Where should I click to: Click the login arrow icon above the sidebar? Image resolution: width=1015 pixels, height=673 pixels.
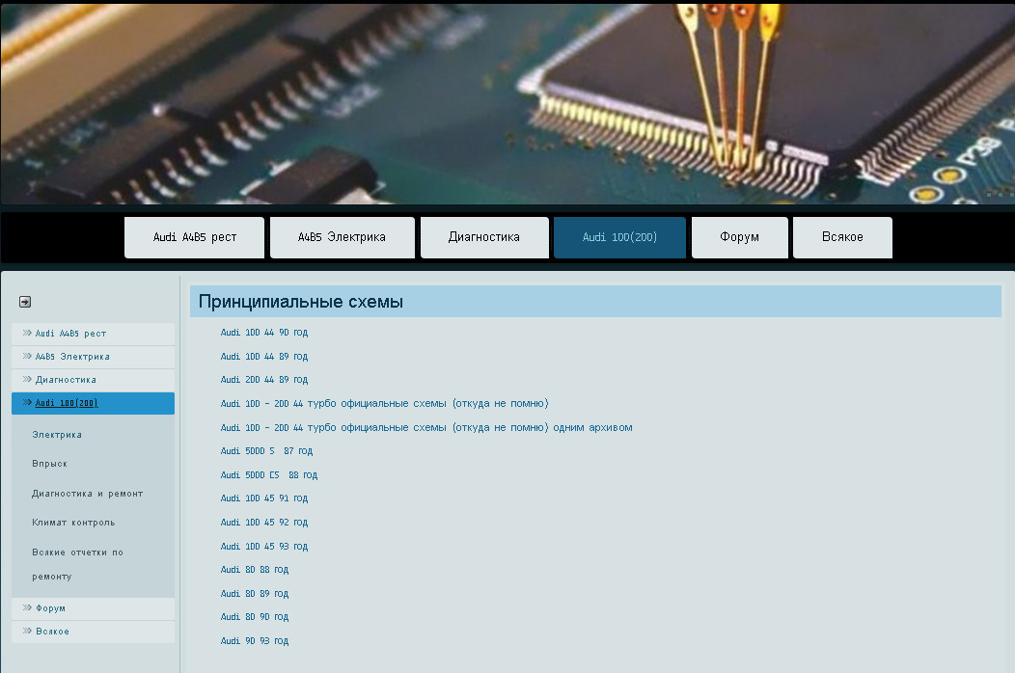pyautogui.click(x=25, y=302)
